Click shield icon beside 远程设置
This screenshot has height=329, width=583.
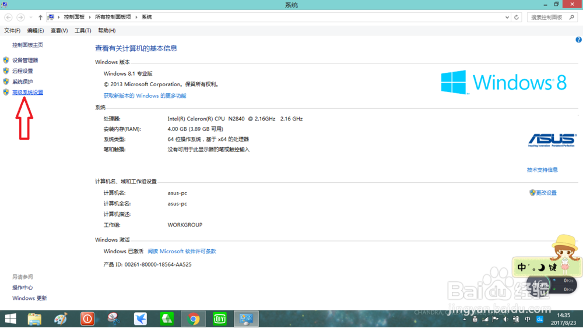(6, 71)
